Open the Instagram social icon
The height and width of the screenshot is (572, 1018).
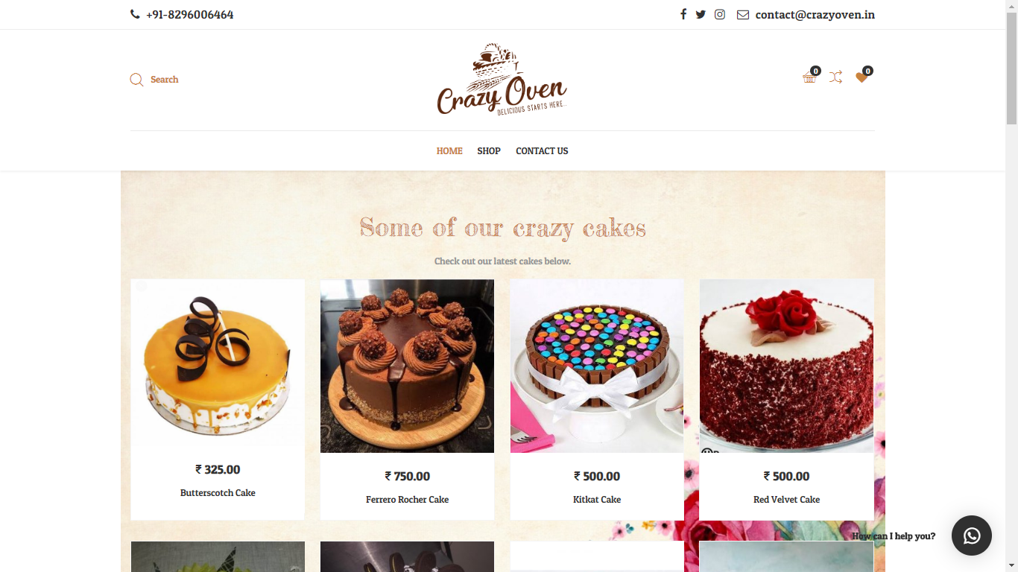click(720, 14)
